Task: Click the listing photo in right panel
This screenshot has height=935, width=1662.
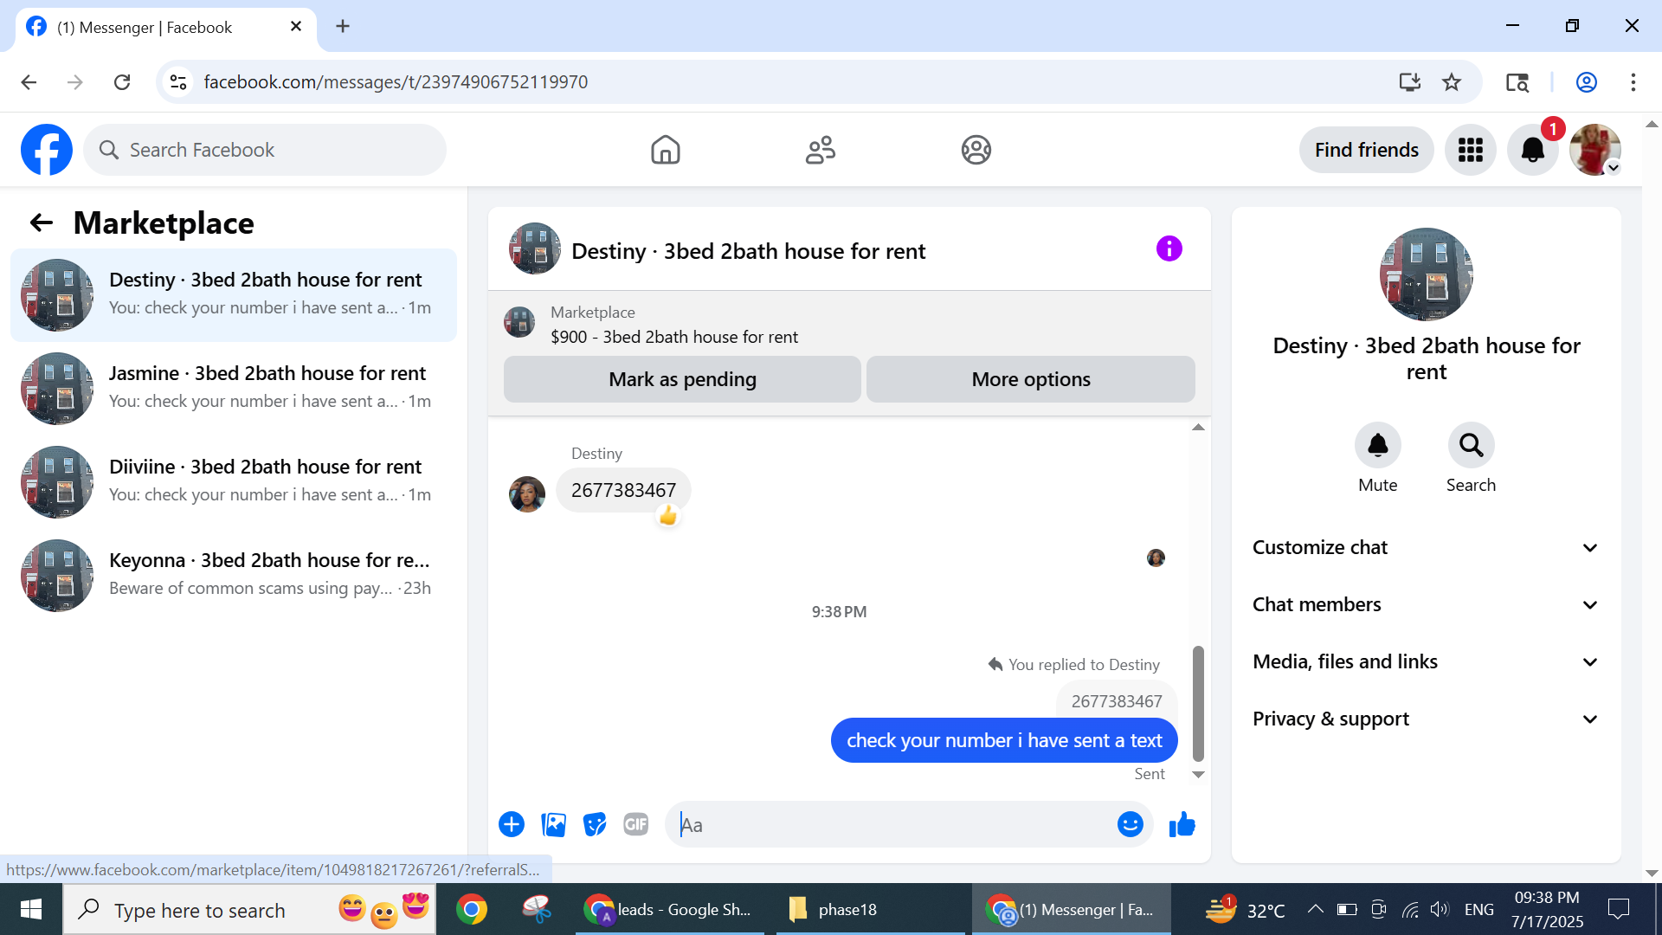Action: (1427, 274)
